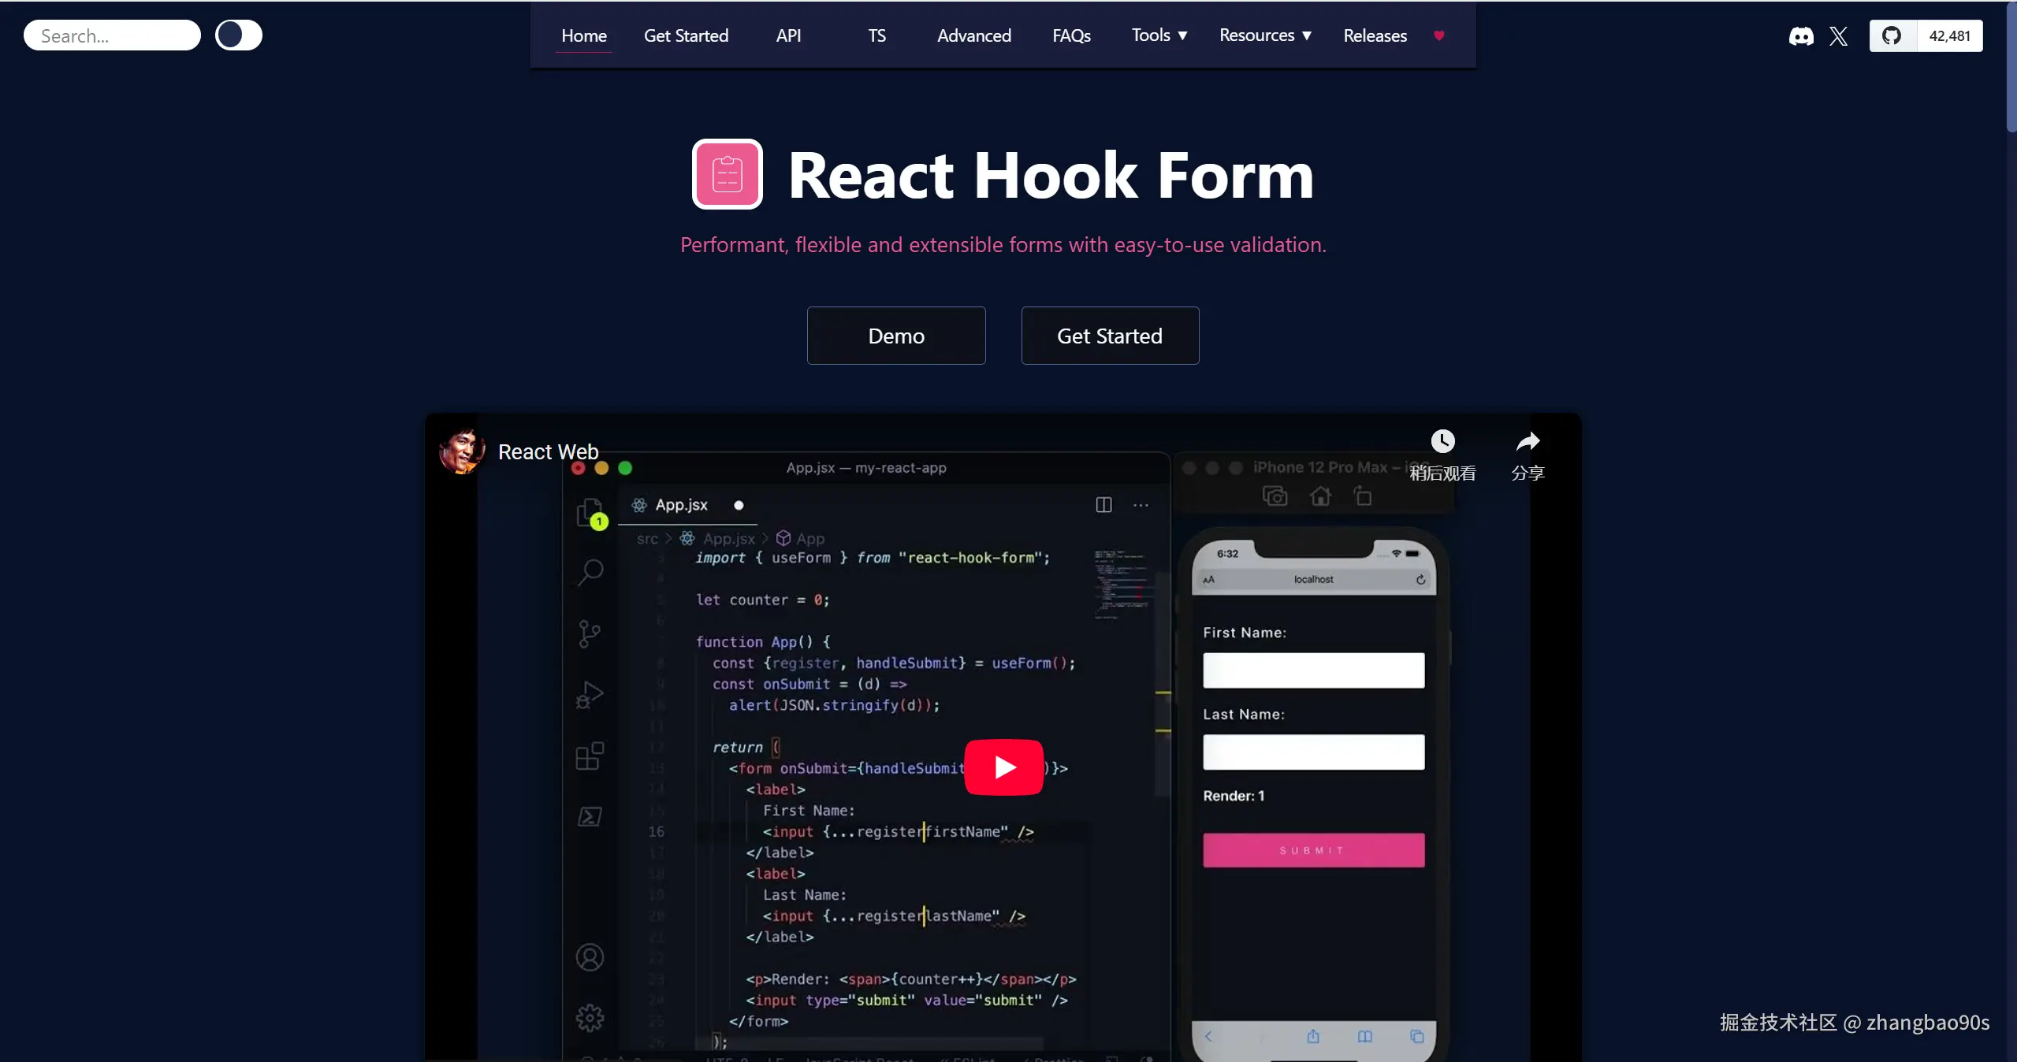
Task: Click the video channel avatar
Action: (x=461, y=451)
